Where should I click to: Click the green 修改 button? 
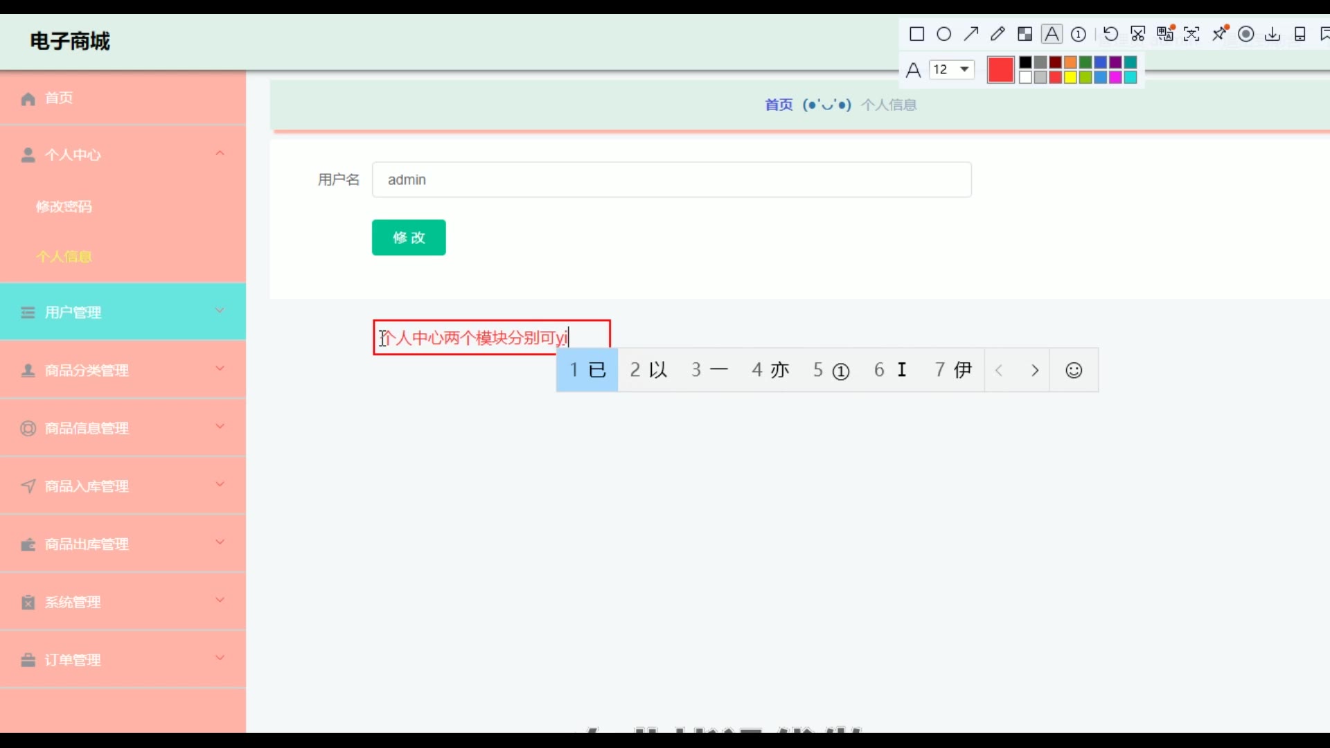click(409, 238)
